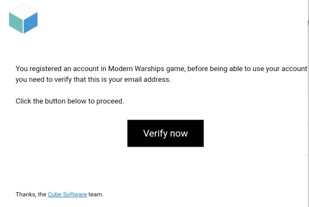Click the word "Cube" in the blue link
The height and width of the screenshot is (207, 309).
[x=55, y=194]
